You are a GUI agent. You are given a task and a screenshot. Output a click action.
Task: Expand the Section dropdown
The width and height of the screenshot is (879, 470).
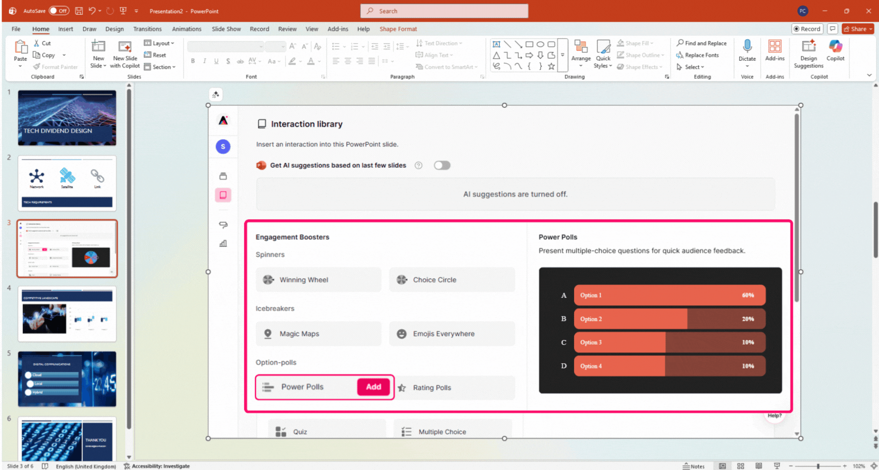(x=159, y=67)
